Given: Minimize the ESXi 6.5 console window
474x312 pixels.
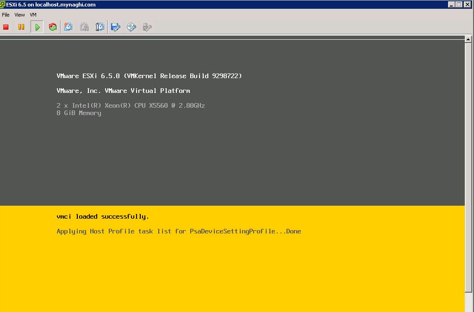Looking at the screenshot, I should (452, 4).
